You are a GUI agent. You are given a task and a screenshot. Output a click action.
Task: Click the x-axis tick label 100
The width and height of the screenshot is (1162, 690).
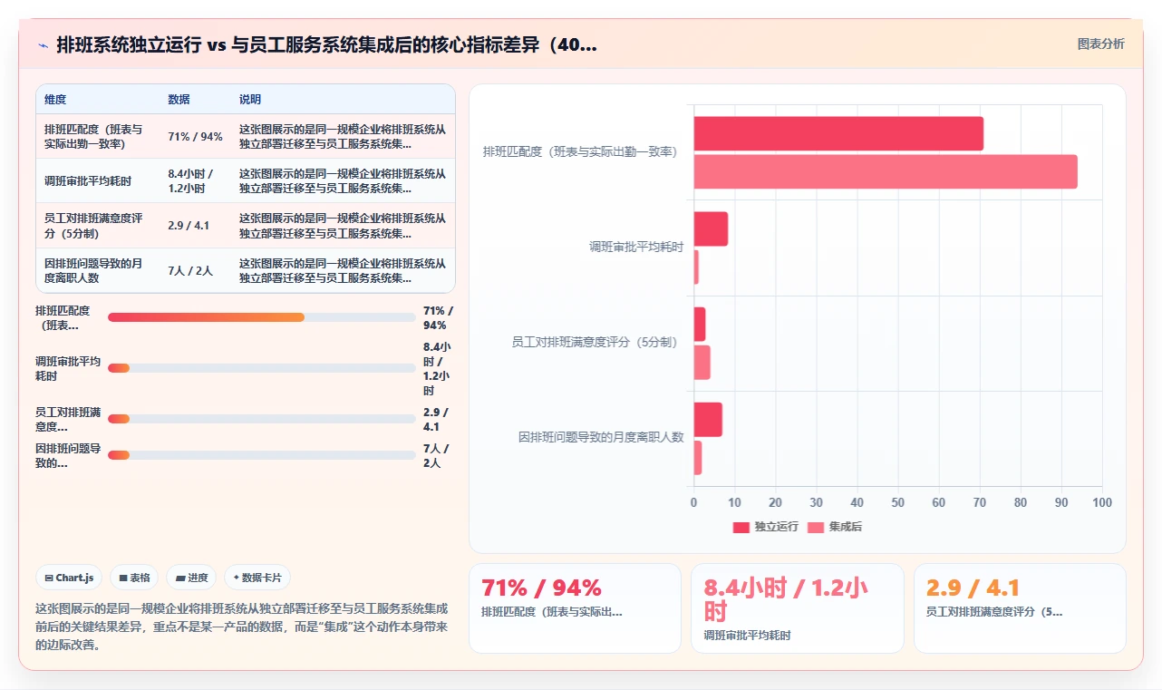[x=1102, y=502]
